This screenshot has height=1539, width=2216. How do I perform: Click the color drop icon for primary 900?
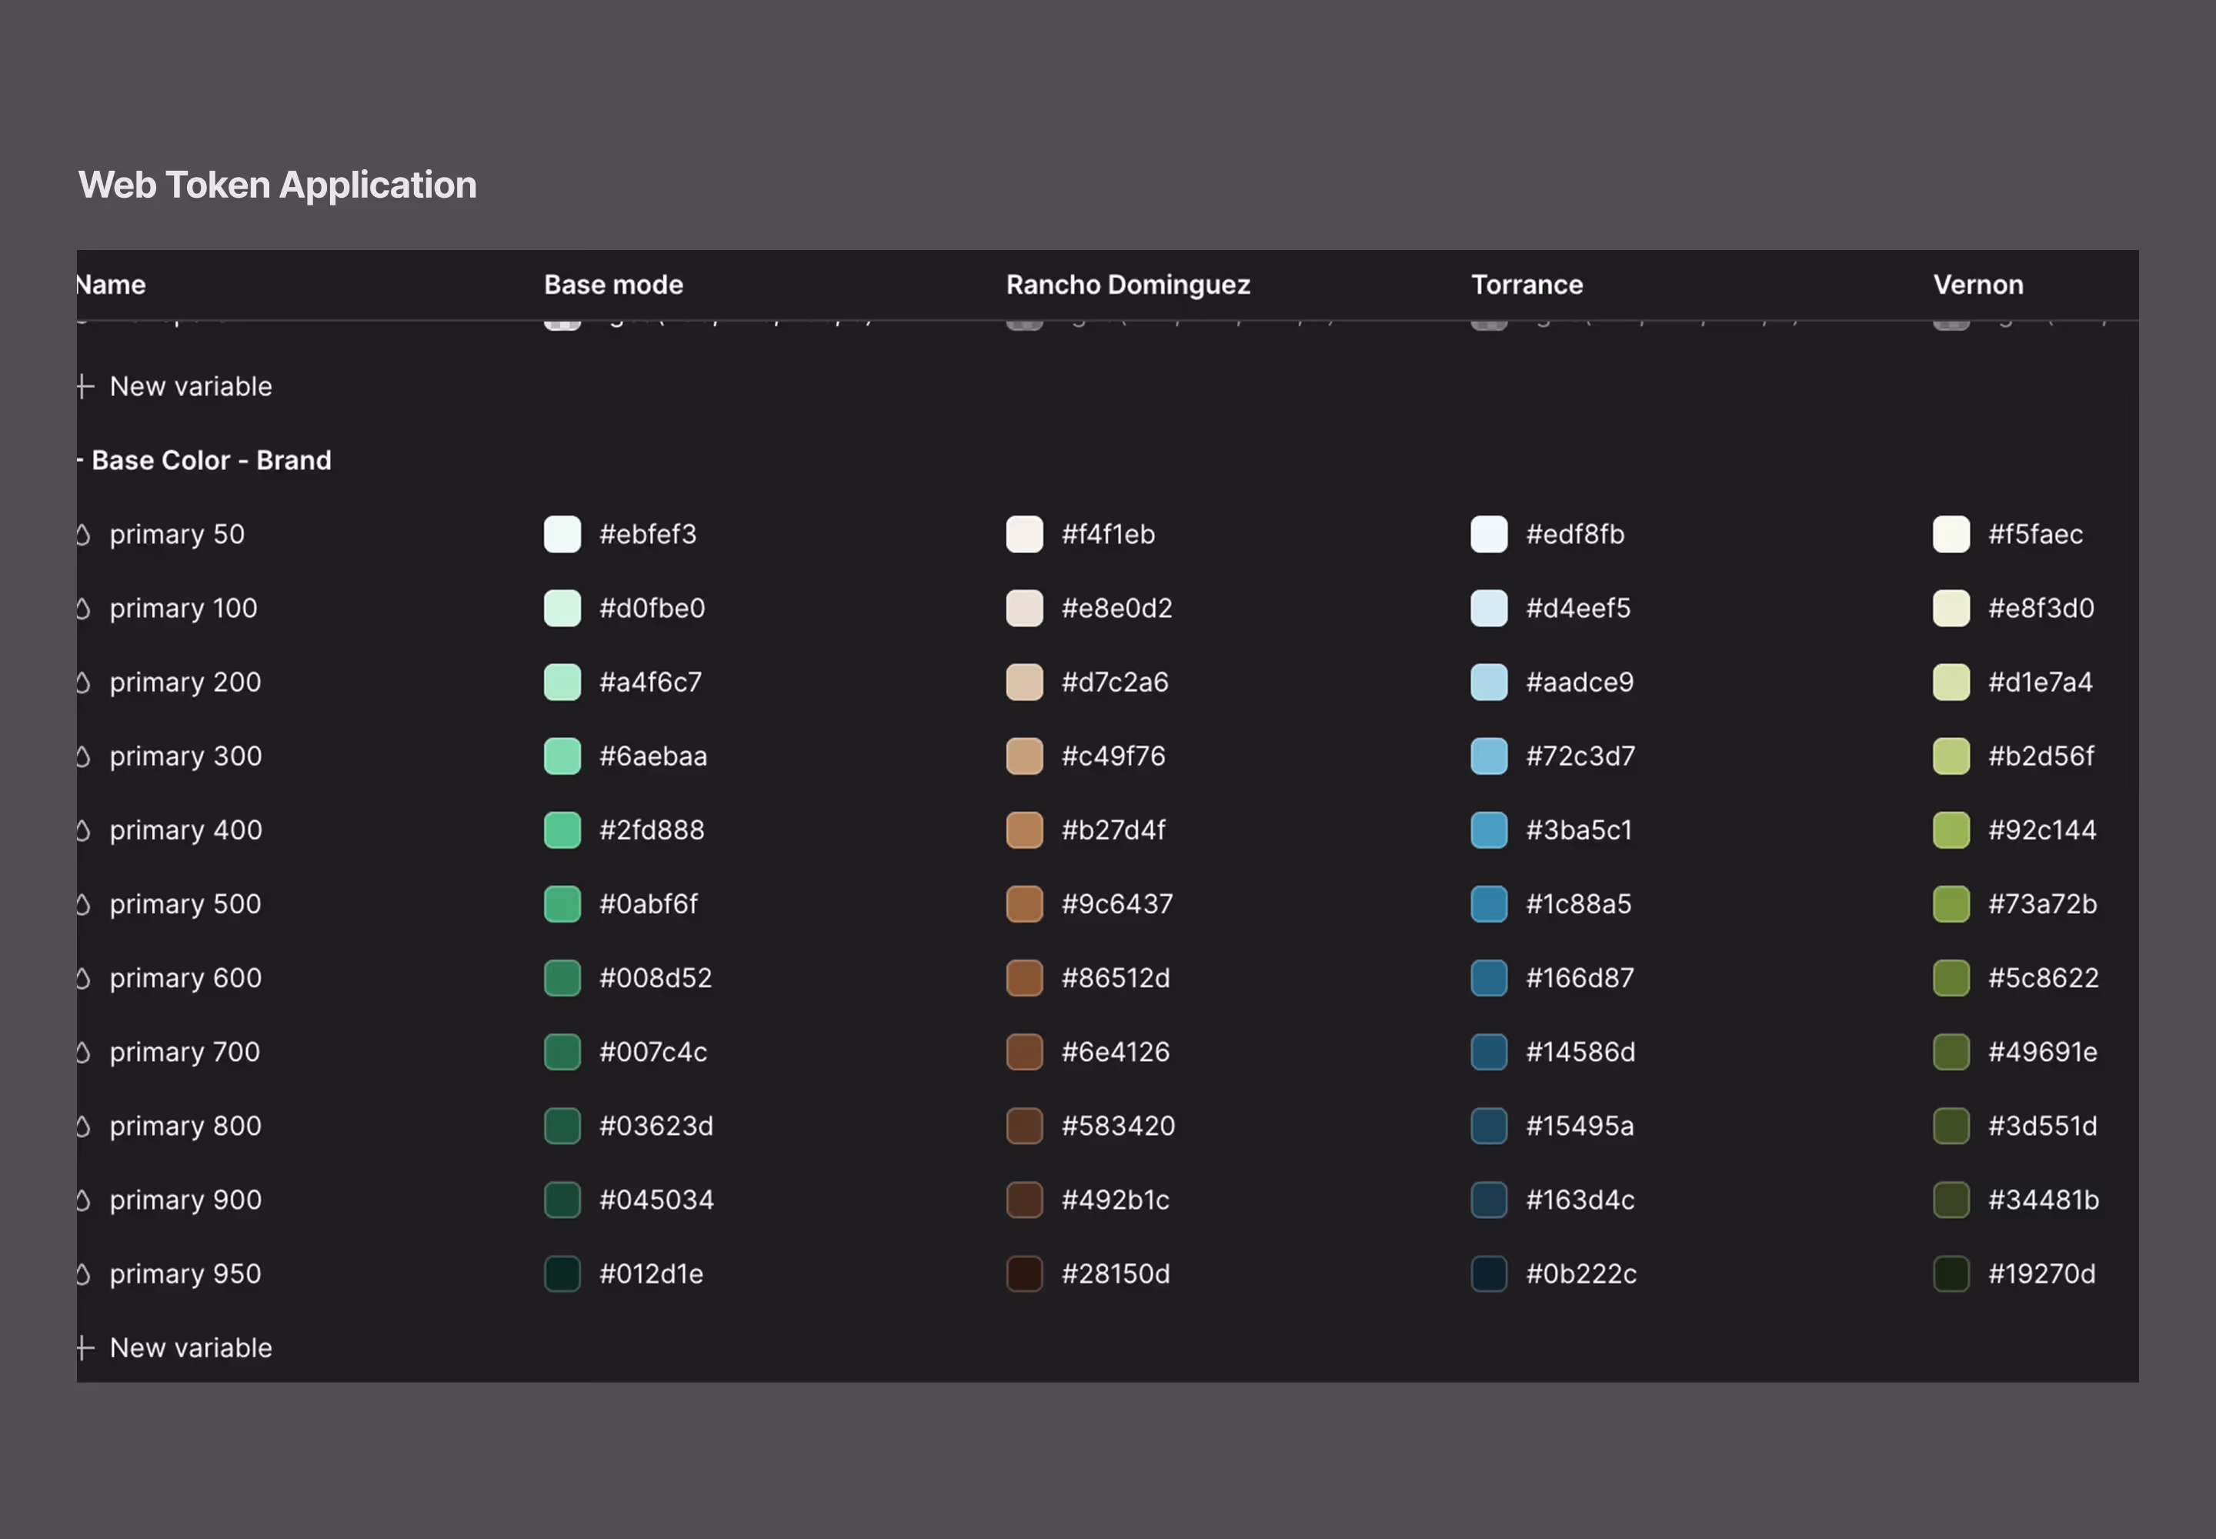[83, 1200]
